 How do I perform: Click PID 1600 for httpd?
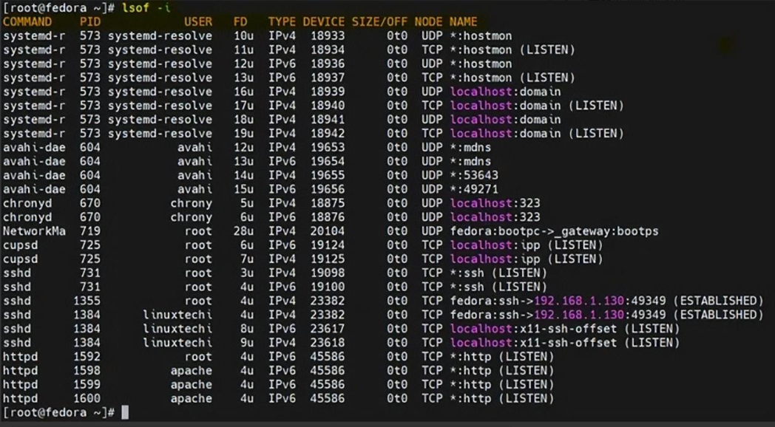[x=87, y=398]
